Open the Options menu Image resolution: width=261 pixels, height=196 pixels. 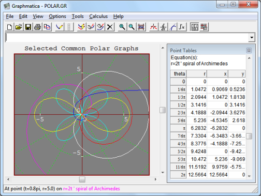tap(58, 16)
